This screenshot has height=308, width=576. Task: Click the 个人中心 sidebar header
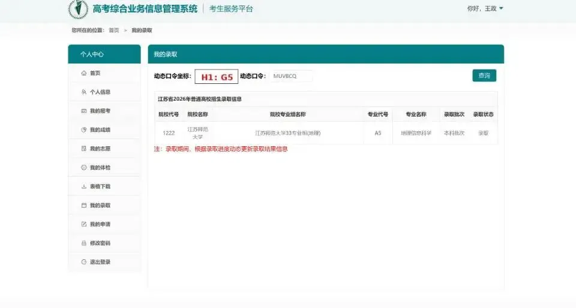tap(104, 54)
